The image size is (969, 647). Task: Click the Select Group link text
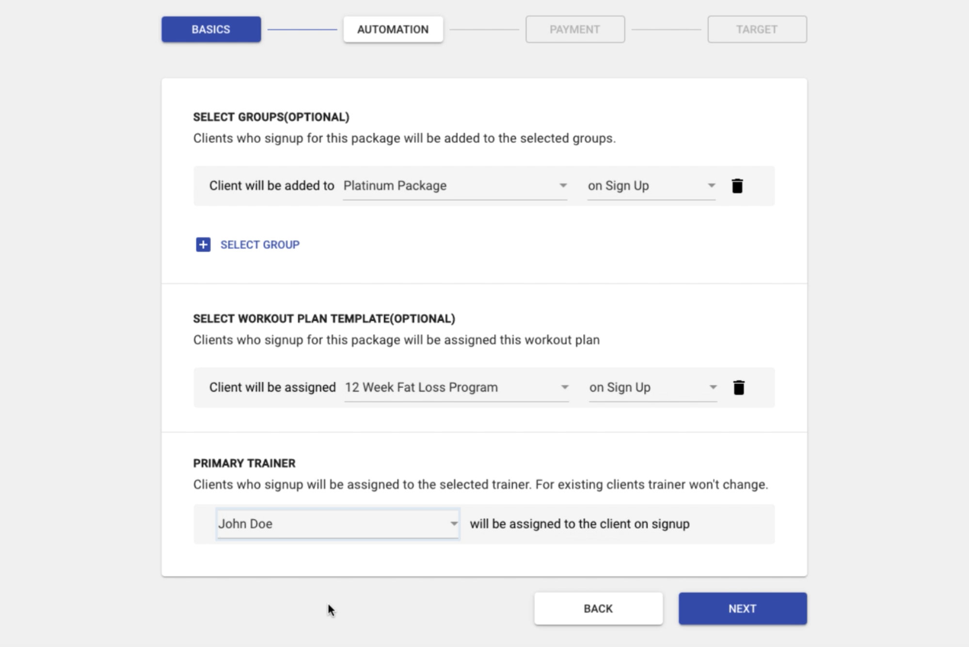pyautogui.click(x=260, y=244)
